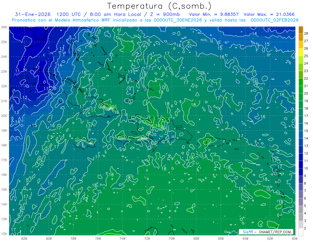Click the '21' value on the color scale
Viewport: 313px width, 242px height.
306,86
